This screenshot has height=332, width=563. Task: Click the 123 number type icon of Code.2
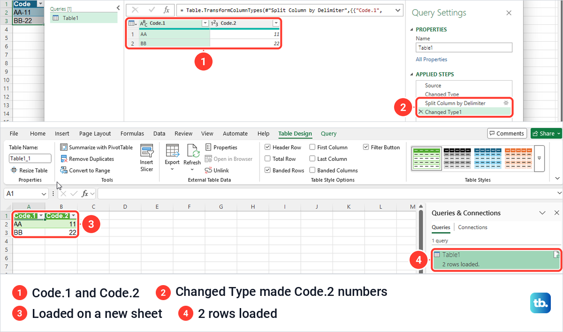pyautogui.click(x=214, y=23)
